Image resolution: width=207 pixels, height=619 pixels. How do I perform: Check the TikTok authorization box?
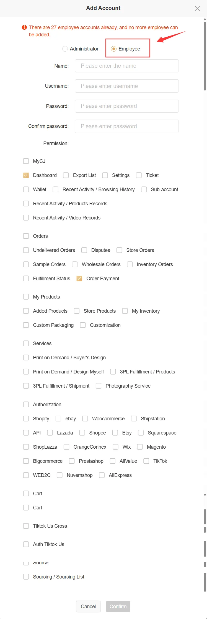pyautogui.click(x=146, y=461)
